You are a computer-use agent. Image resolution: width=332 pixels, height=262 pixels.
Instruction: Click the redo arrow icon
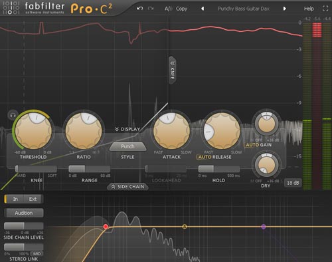tap(151, 9)
